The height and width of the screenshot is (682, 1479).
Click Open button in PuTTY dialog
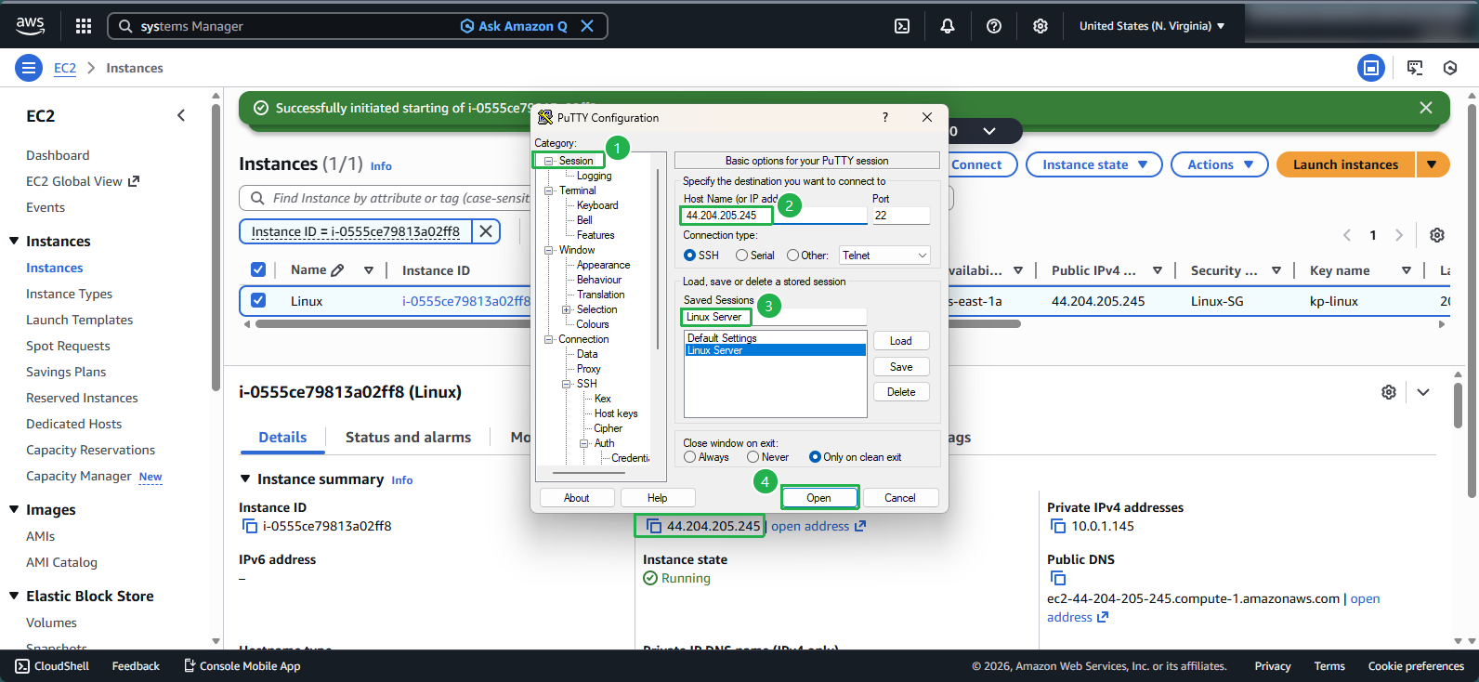pos(818,498)
